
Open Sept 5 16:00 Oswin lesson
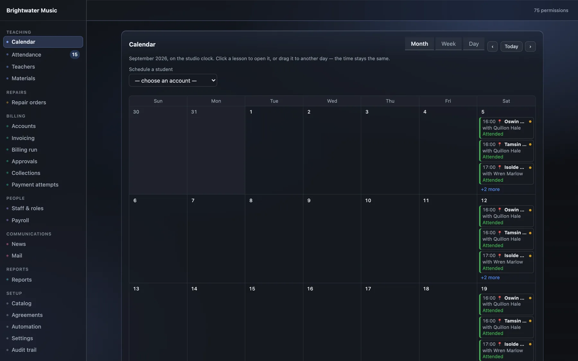[506, 128]
